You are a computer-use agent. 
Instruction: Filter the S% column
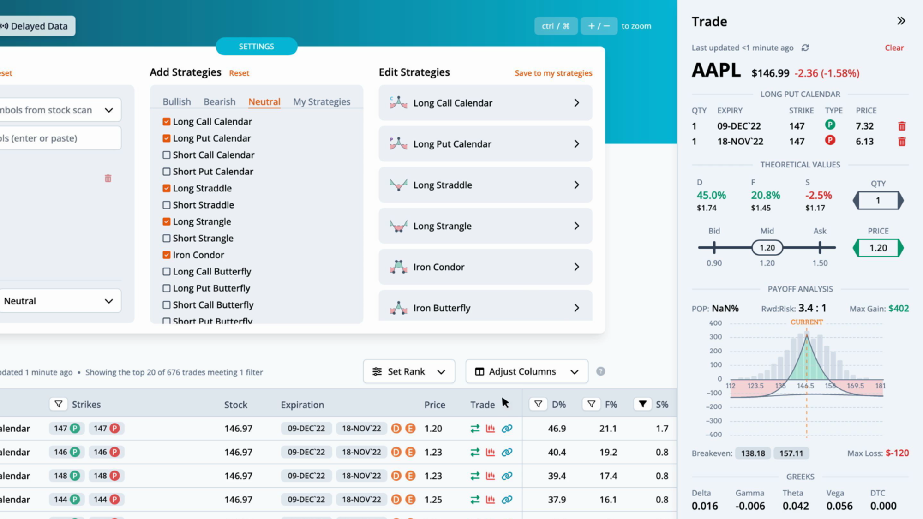point(642,404)
